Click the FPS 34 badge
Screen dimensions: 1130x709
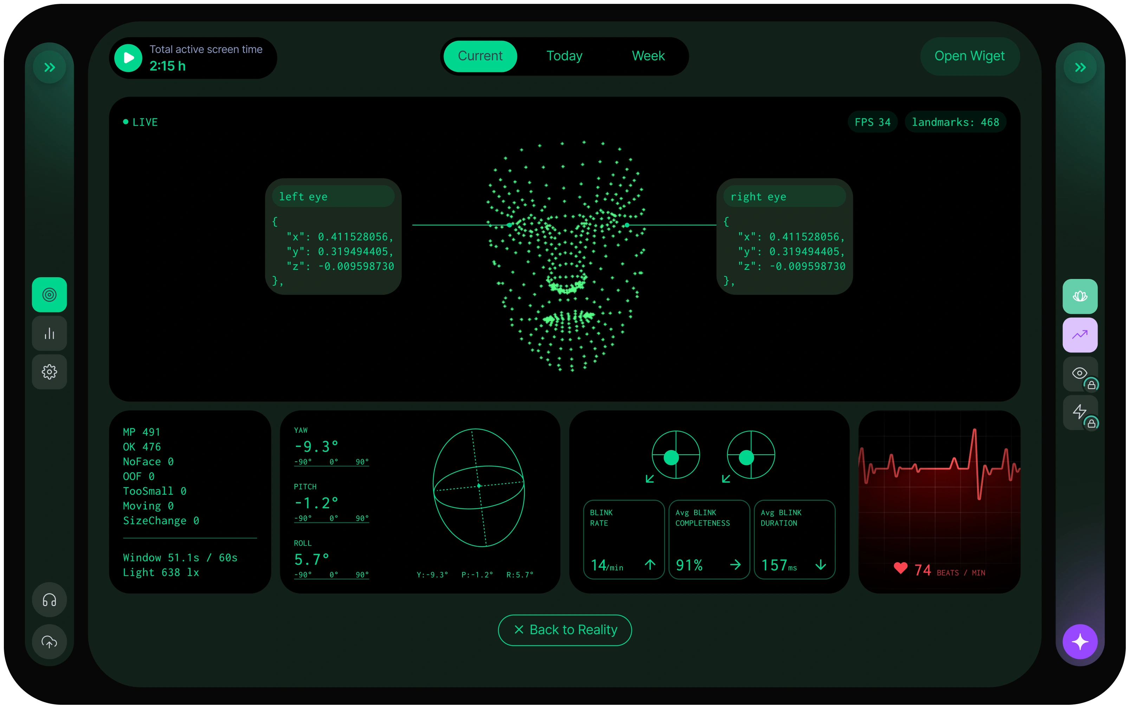(x=872, y=122)
